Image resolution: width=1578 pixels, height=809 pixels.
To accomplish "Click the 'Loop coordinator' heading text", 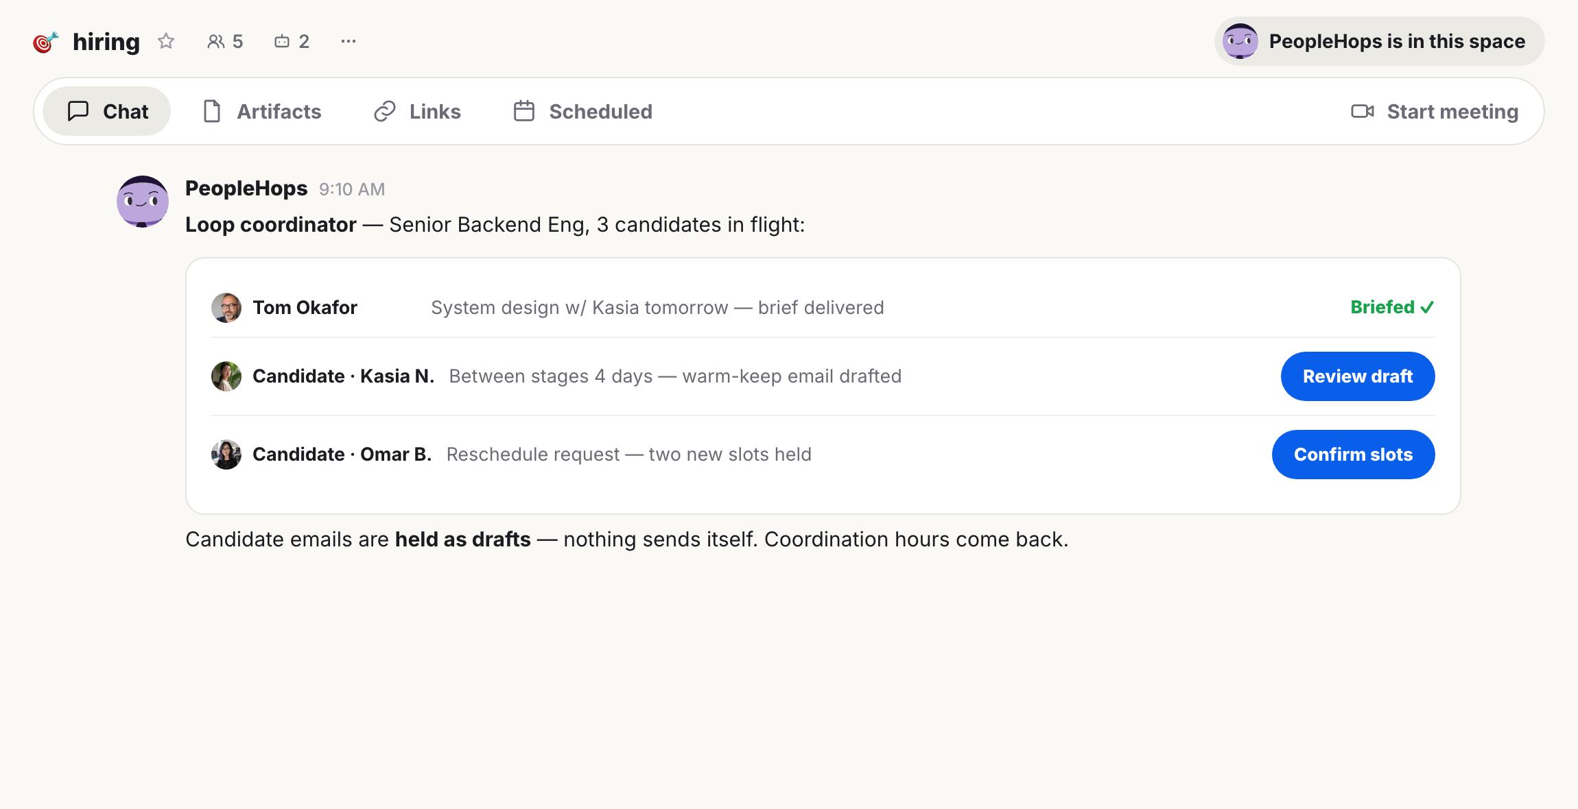I will [271, 225].
